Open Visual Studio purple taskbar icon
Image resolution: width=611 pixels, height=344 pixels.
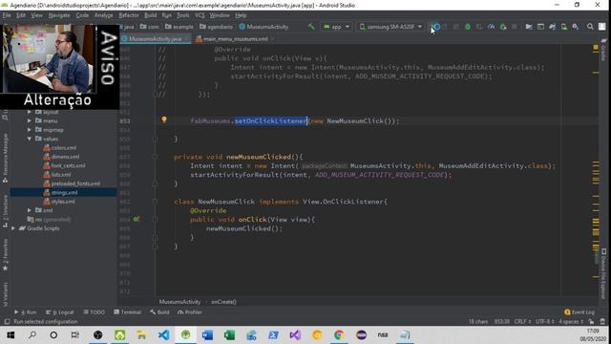295,335
